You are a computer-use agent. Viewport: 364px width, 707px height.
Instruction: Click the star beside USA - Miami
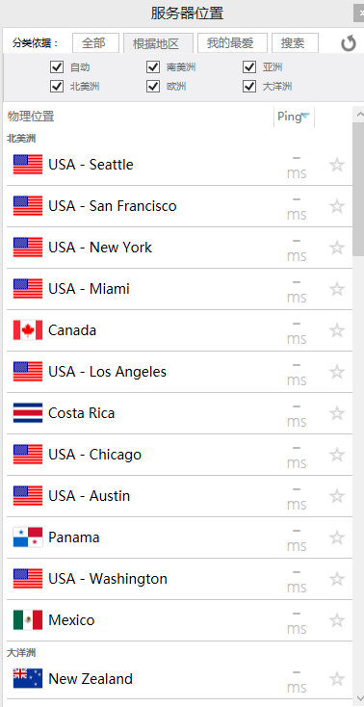click(337, 289)
